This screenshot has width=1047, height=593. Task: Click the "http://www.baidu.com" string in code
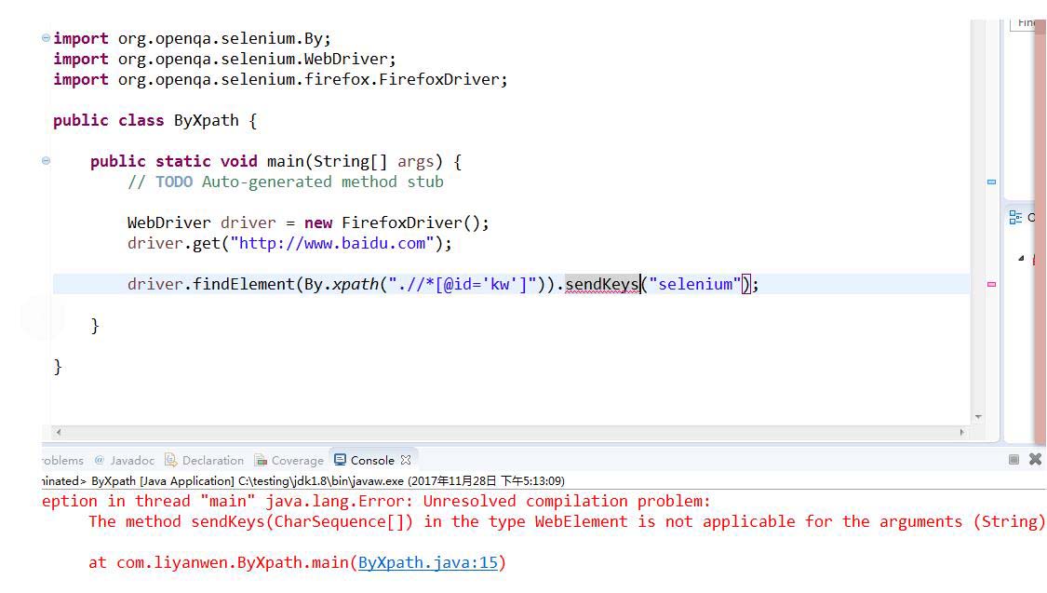point(332,244)
